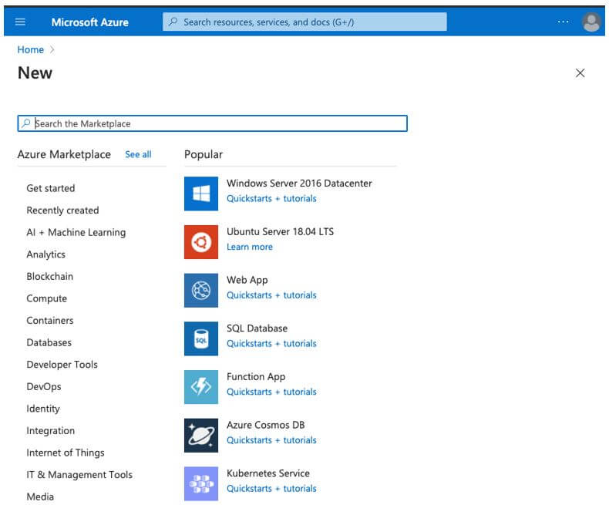
Task: Select the Ubuntu Server icon
Action: [x=201, y=242]
